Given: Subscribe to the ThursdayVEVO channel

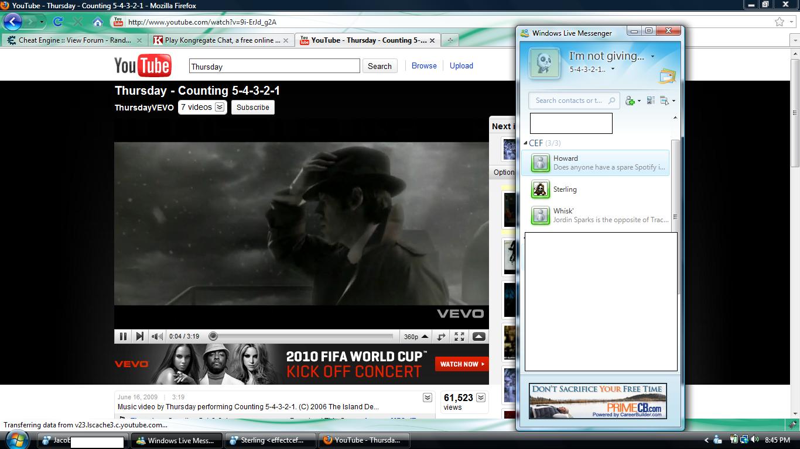Looking at the screenshot, I should tap(253, 107).
